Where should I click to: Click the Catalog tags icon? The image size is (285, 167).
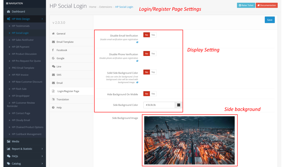pos(8,164)
